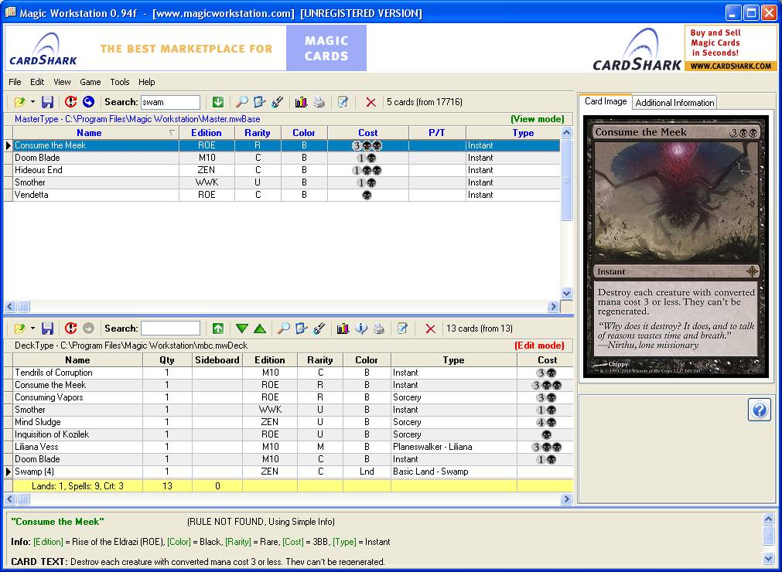The image size is (782, 572).
Task: Click the notepad icon in deck toolbar
Action: [x=402, y=329]
